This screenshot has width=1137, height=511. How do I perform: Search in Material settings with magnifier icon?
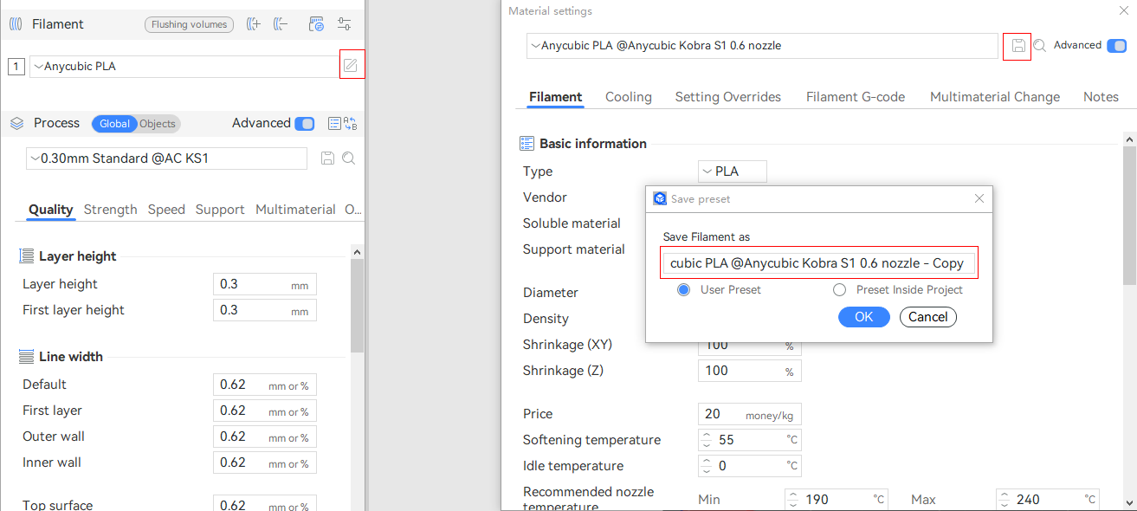click(1040, 46)
